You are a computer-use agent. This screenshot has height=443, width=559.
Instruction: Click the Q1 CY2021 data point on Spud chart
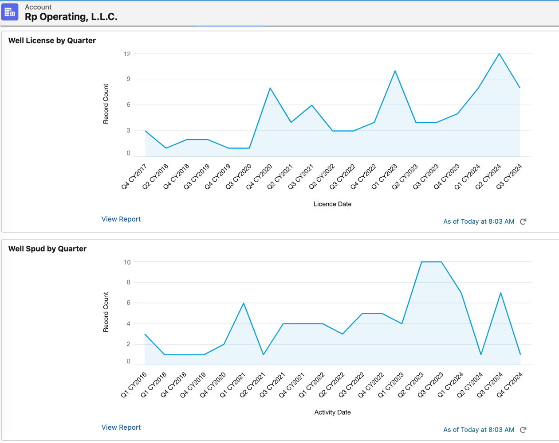click(244, 303)
